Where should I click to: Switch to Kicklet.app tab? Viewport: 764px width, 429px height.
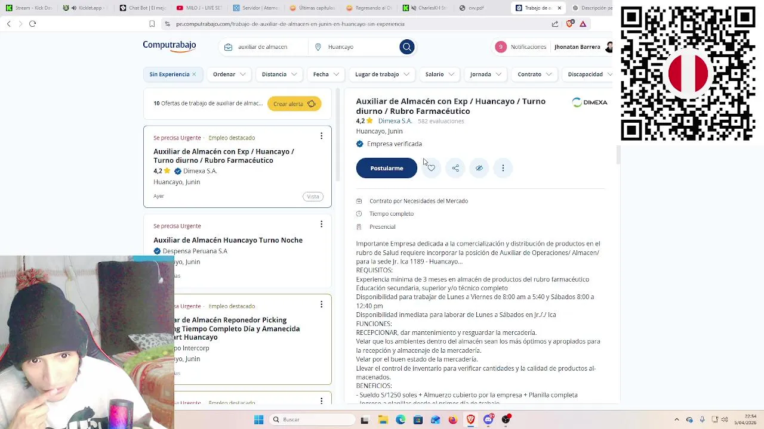pos(85,8)
